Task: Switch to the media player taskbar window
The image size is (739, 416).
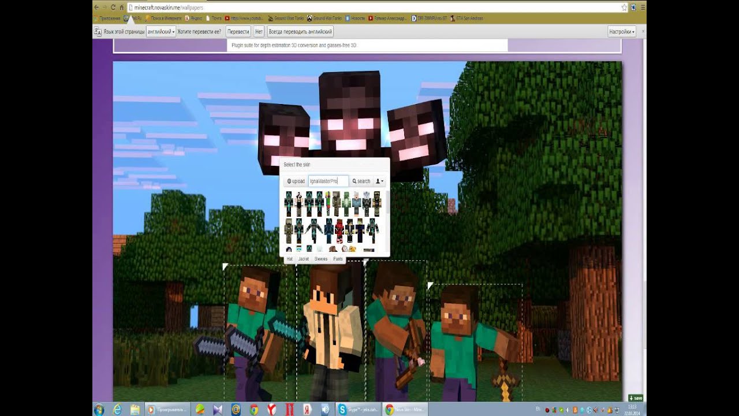Action: (167, 409)
